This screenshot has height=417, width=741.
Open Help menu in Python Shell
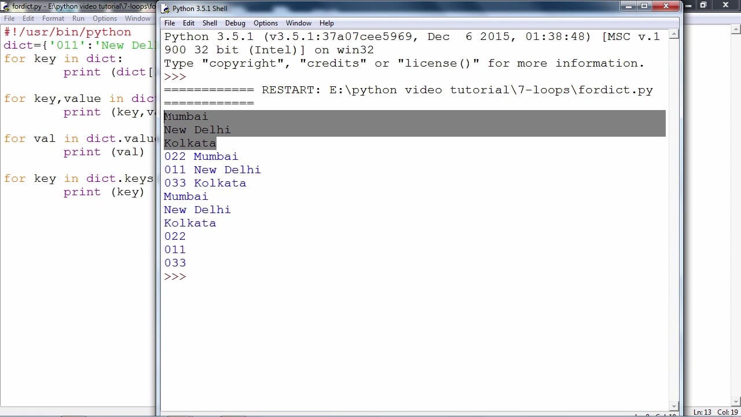pos(327,23)
